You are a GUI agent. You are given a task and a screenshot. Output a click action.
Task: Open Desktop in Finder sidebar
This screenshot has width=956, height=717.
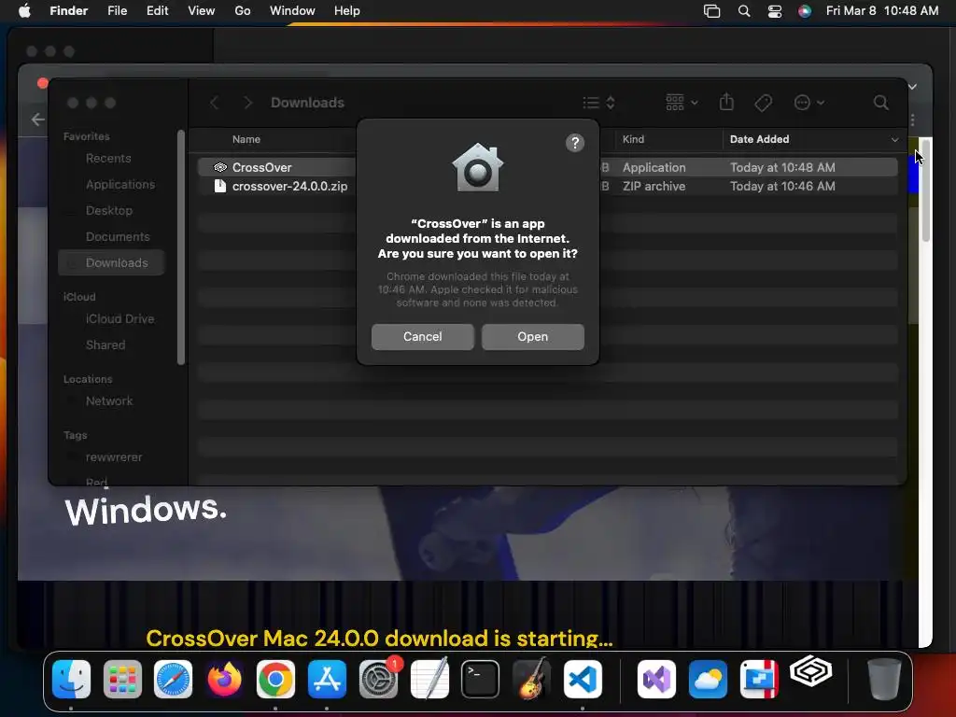click(108, 210)
